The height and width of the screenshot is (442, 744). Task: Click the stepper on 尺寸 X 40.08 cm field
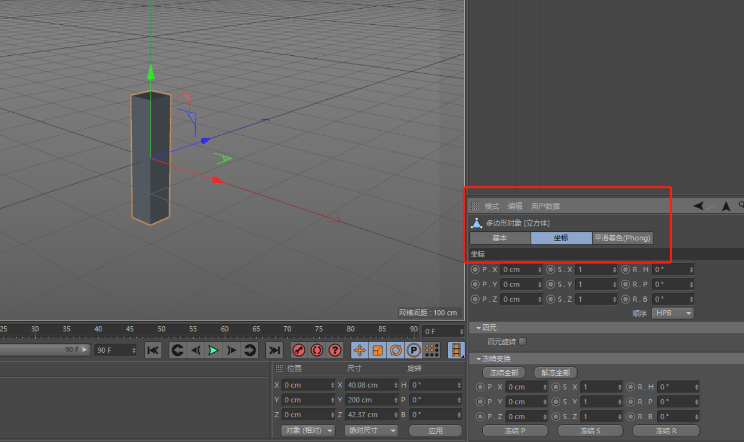pos(395,385)
